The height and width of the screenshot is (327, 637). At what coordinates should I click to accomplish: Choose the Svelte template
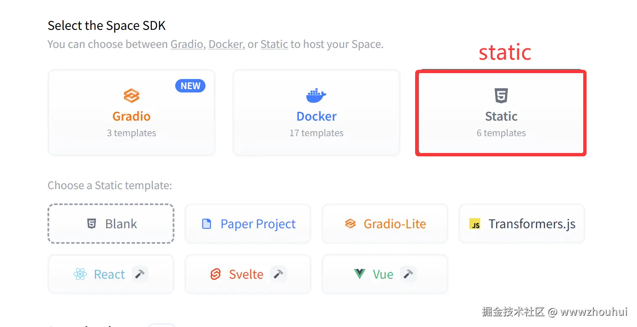248,274
